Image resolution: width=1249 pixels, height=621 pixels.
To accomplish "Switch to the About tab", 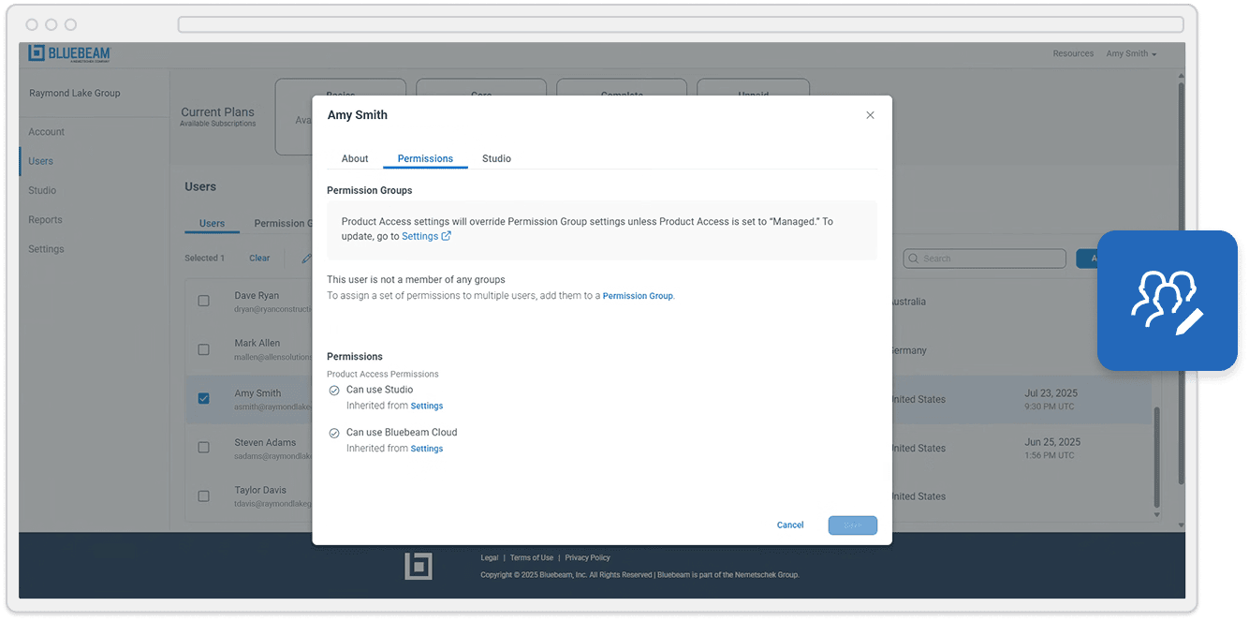I will tap(354, 158).
